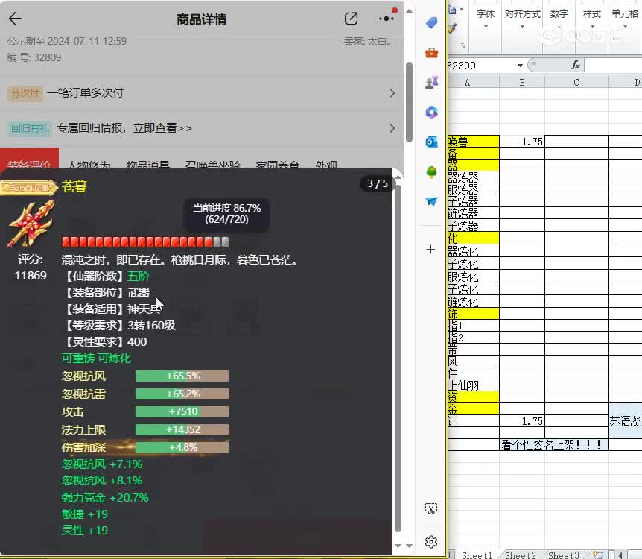642x559 pixels.
Task: Open the red toolbox icon in sidebar
Action: coord(431,52)
